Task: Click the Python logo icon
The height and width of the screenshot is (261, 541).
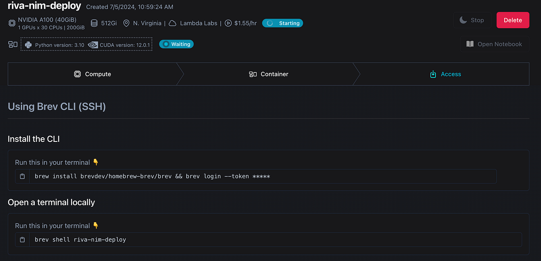Action: coord(28,45)
